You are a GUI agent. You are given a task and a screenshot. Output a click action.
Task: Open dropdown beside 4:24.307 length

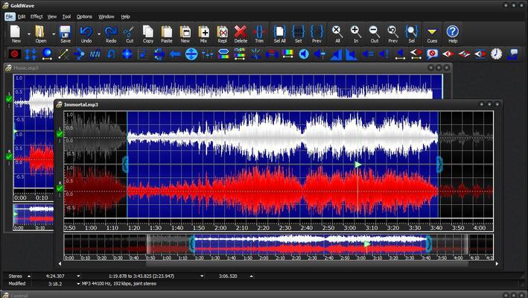(x=78, y=276)
